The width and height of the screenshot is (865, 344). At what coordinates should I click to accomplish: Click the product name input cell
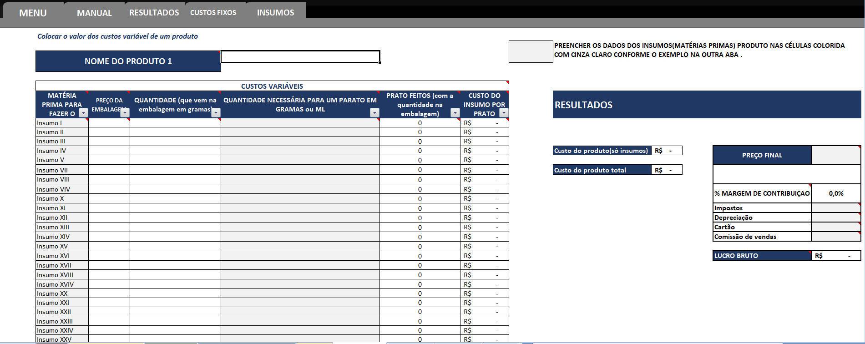click(300, 57)
